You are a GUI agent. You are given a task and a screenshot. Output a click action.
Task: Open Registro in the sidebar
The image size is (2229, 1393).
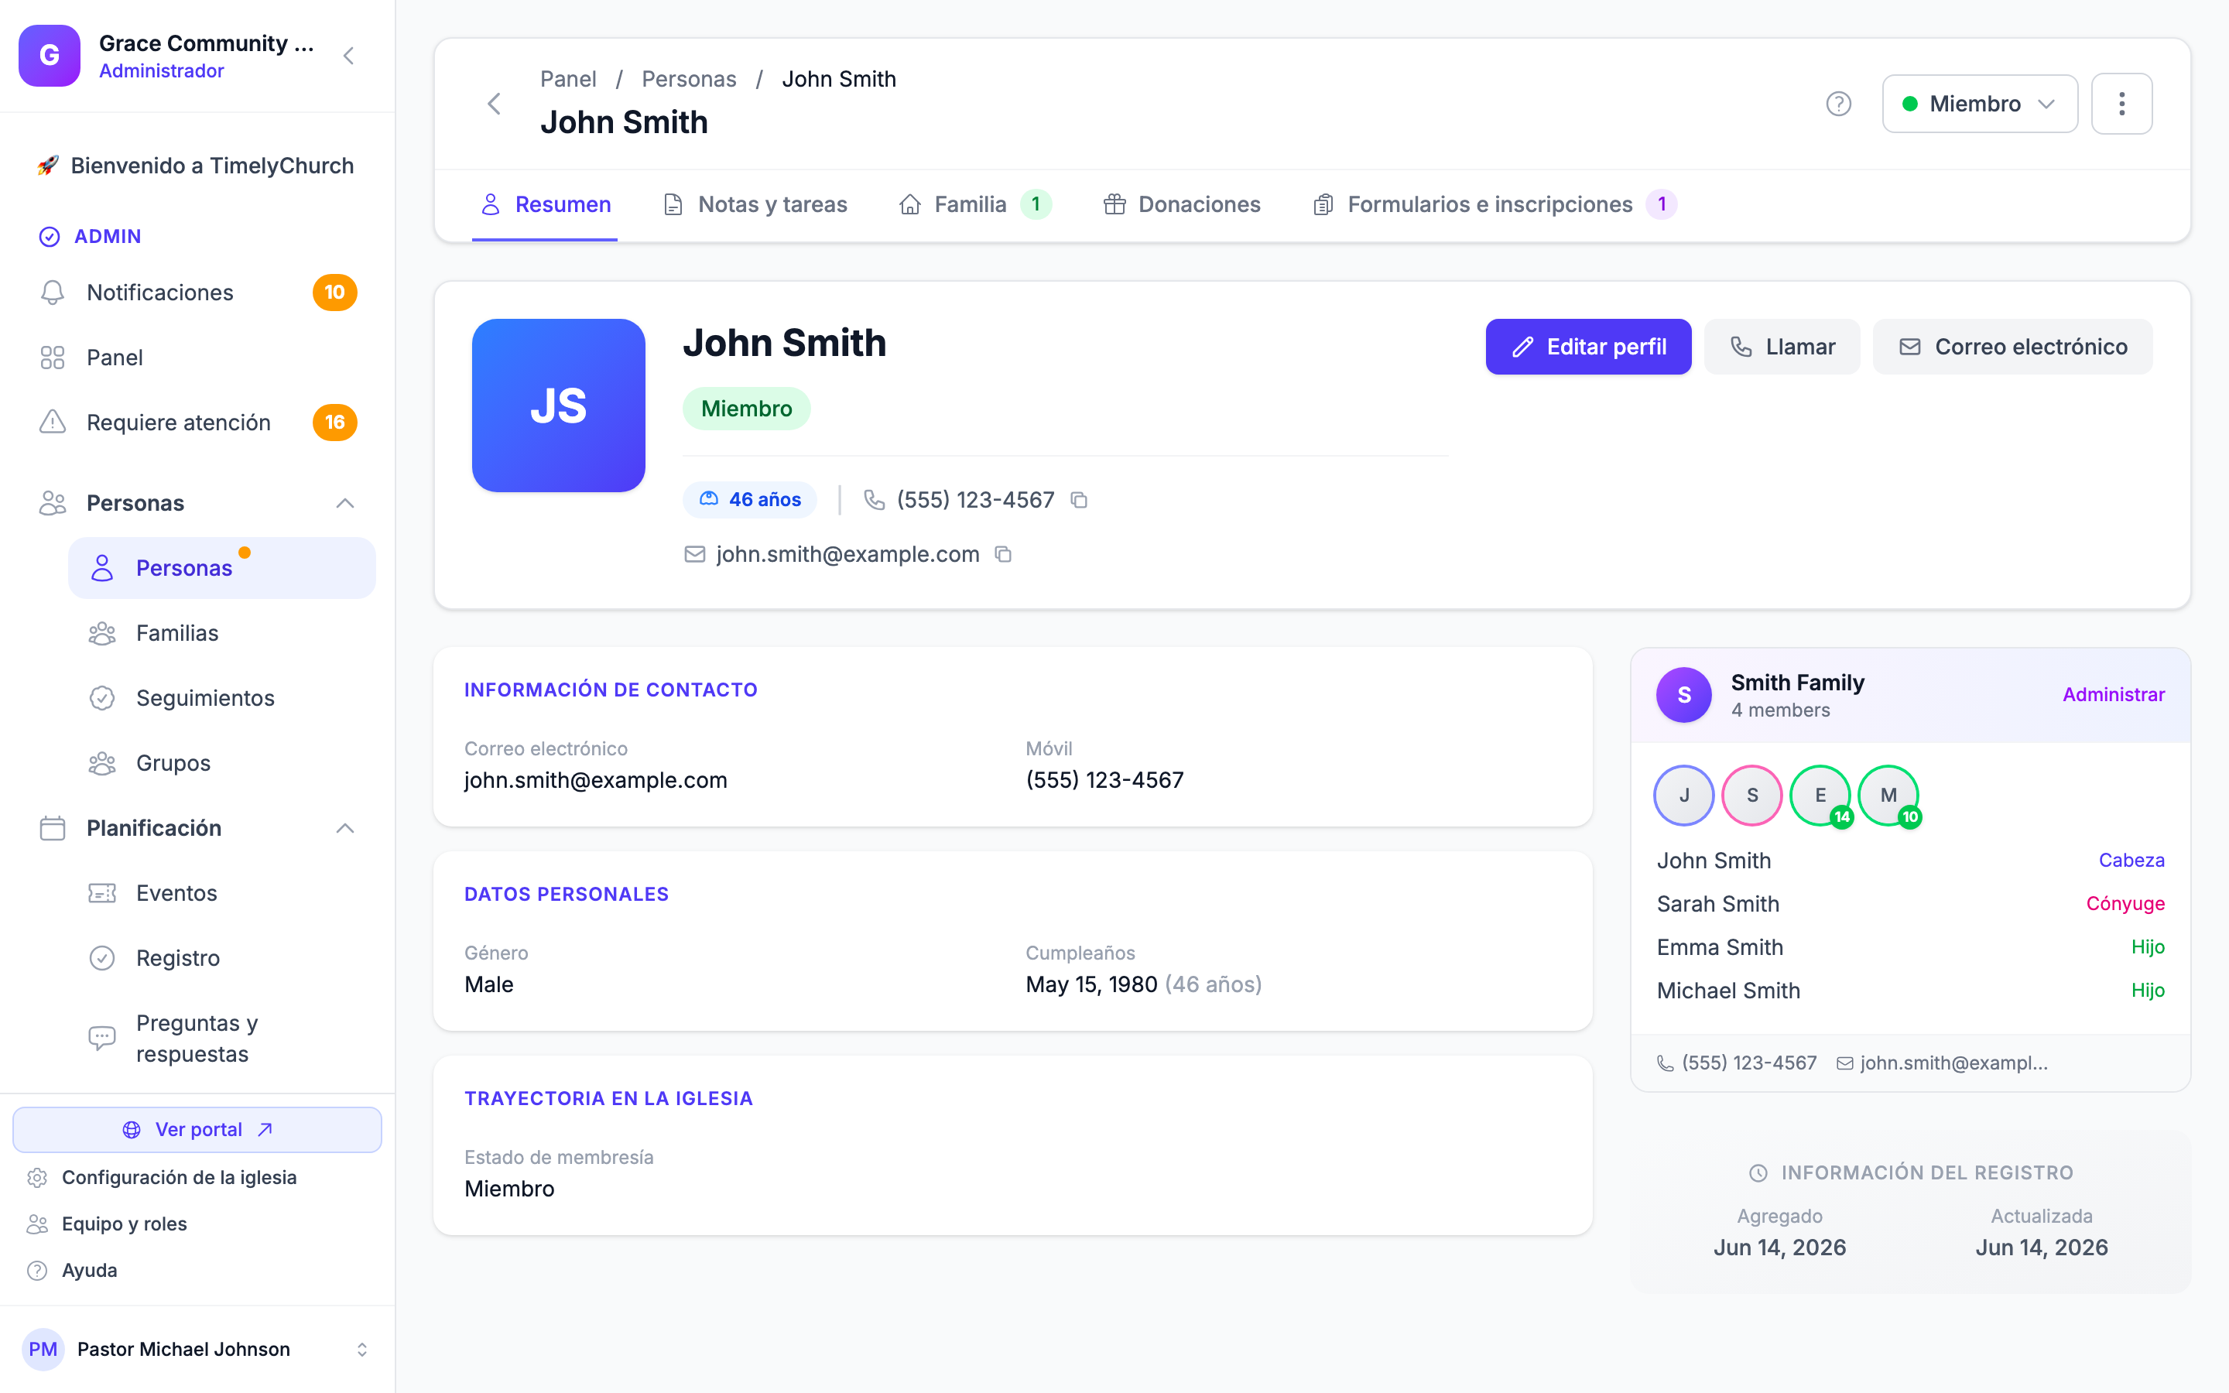click(x=222, y=959)
